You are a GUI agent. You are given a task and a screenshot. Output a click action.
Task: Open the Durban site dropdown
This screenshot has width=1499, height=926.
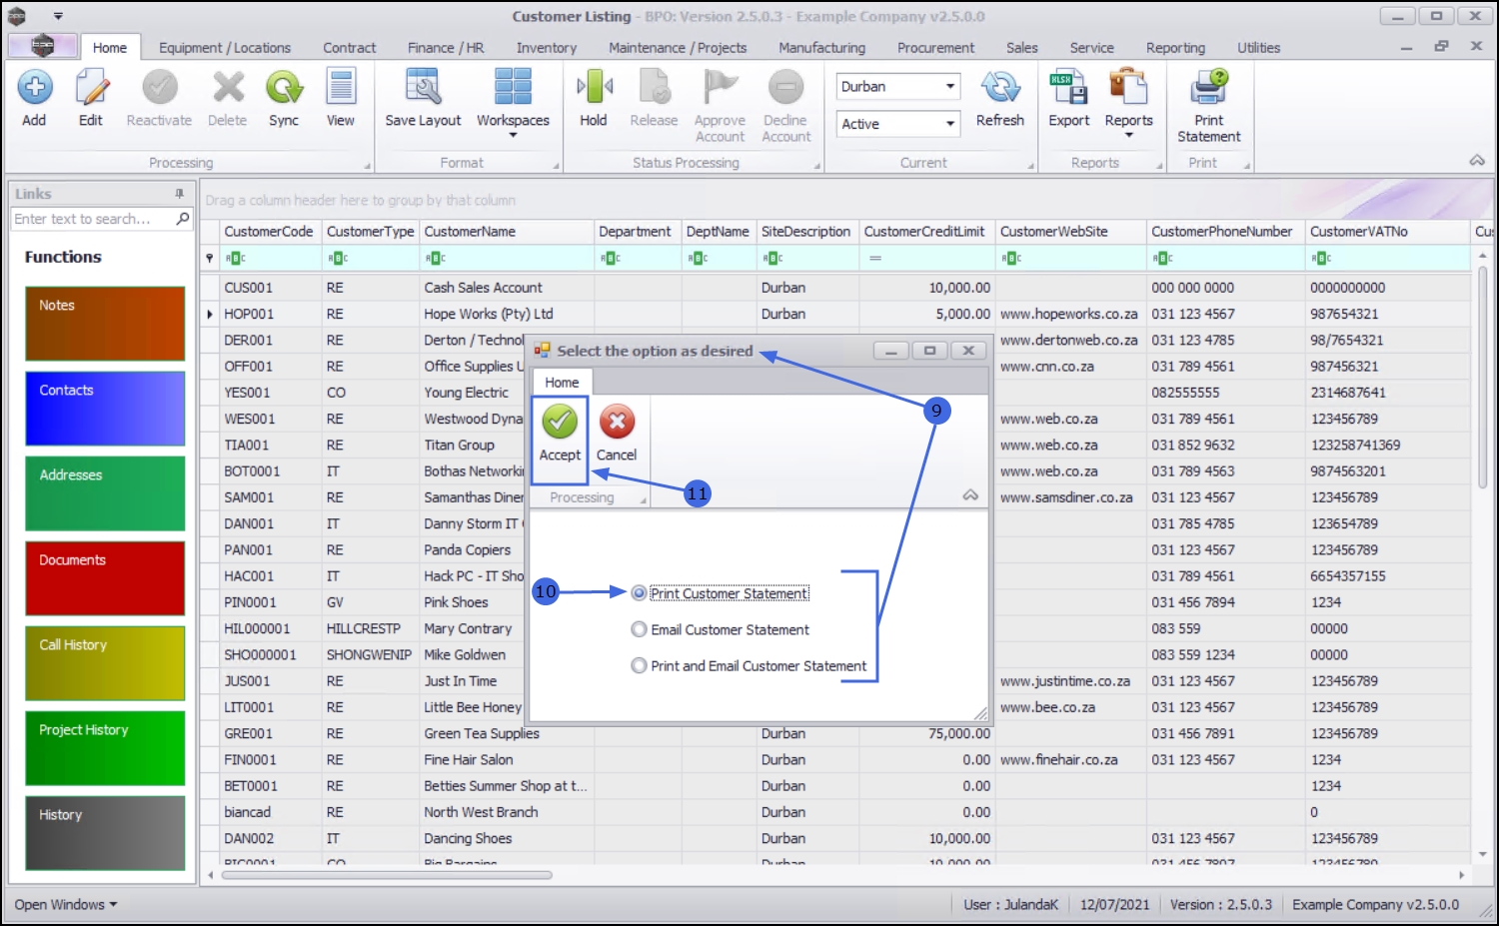[949, 87]
